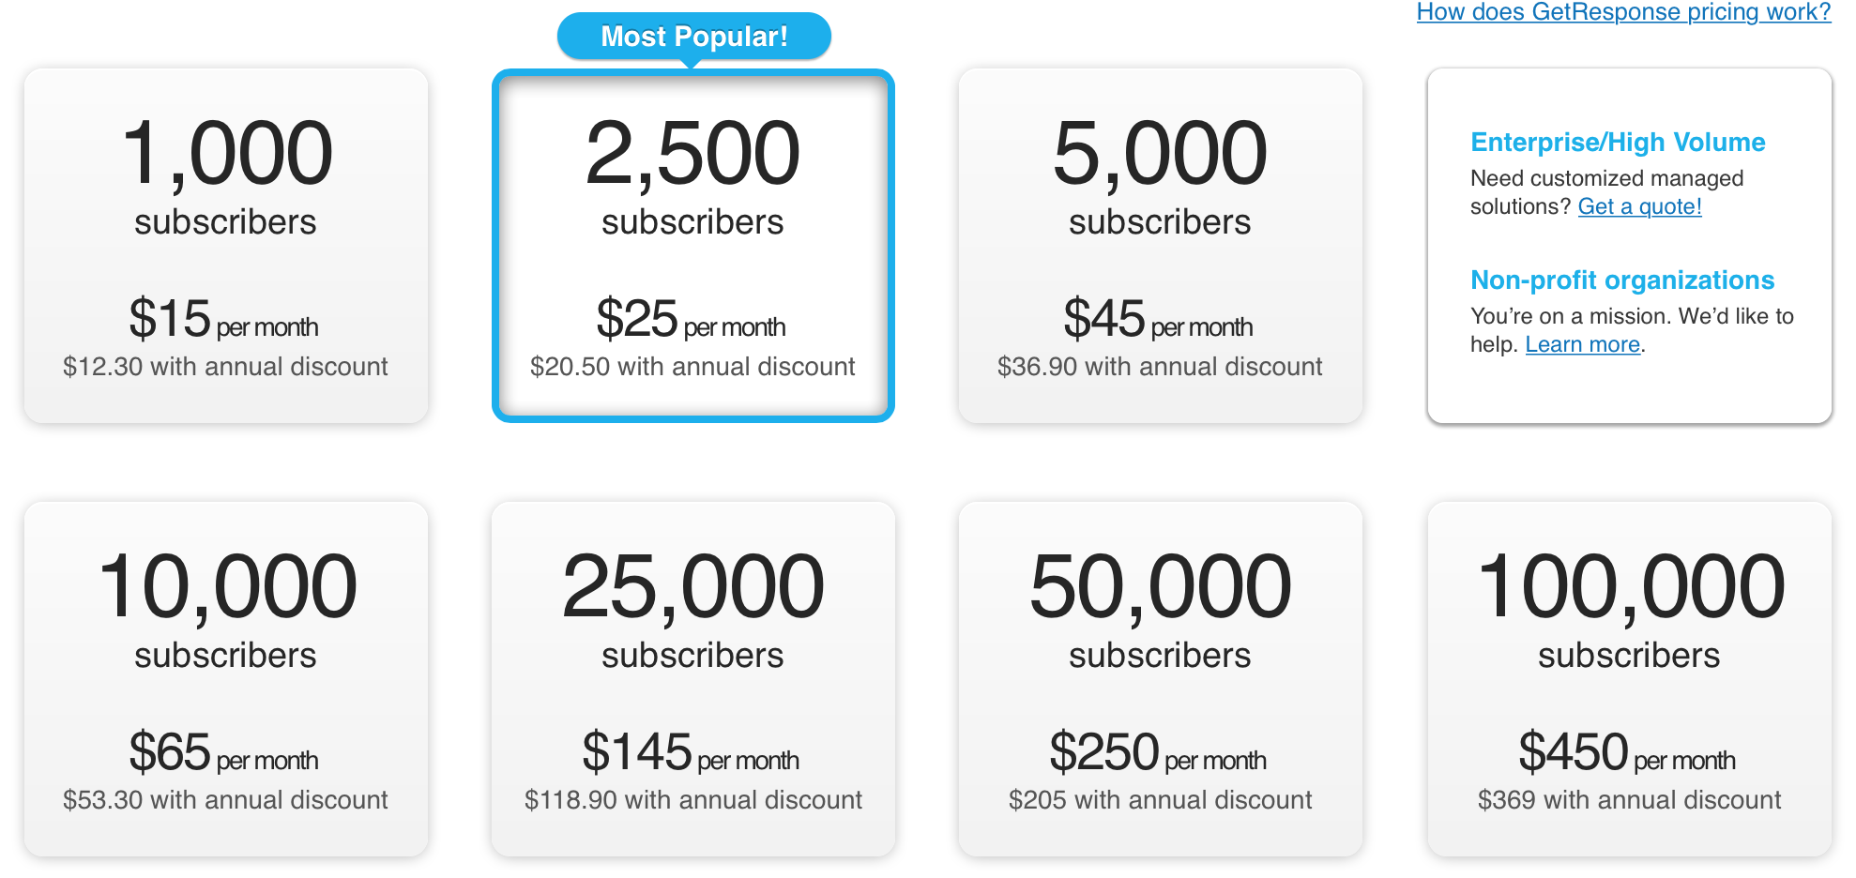Click the $65 per month price
Screen dimensions: 1856x878
coord(224,752)
